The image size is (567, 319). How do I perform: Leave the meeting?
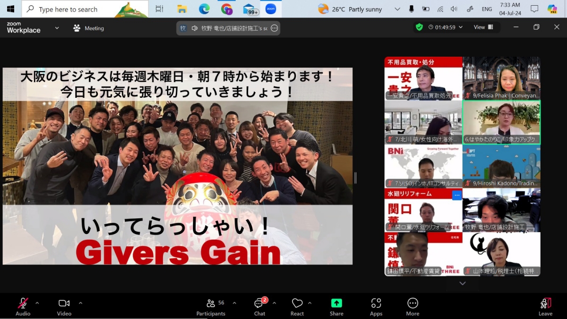[545, 306]
